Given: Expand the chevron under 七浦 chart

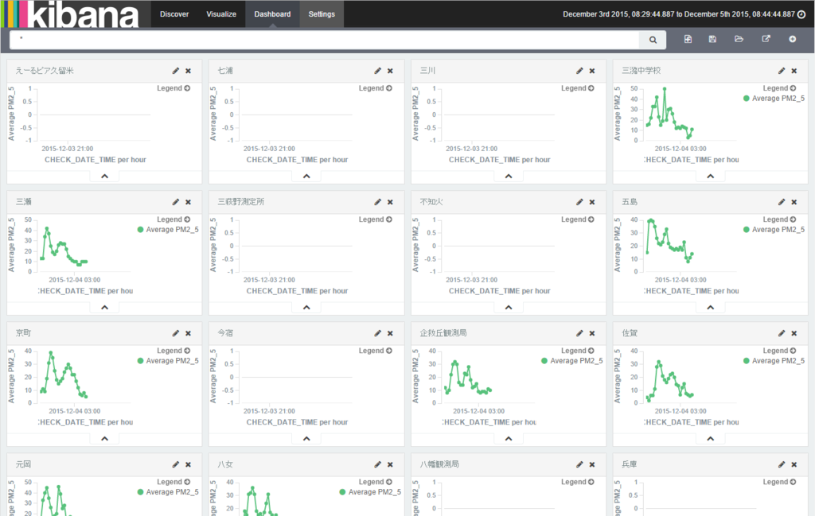Looking at the screenshot, I should 306,177.
